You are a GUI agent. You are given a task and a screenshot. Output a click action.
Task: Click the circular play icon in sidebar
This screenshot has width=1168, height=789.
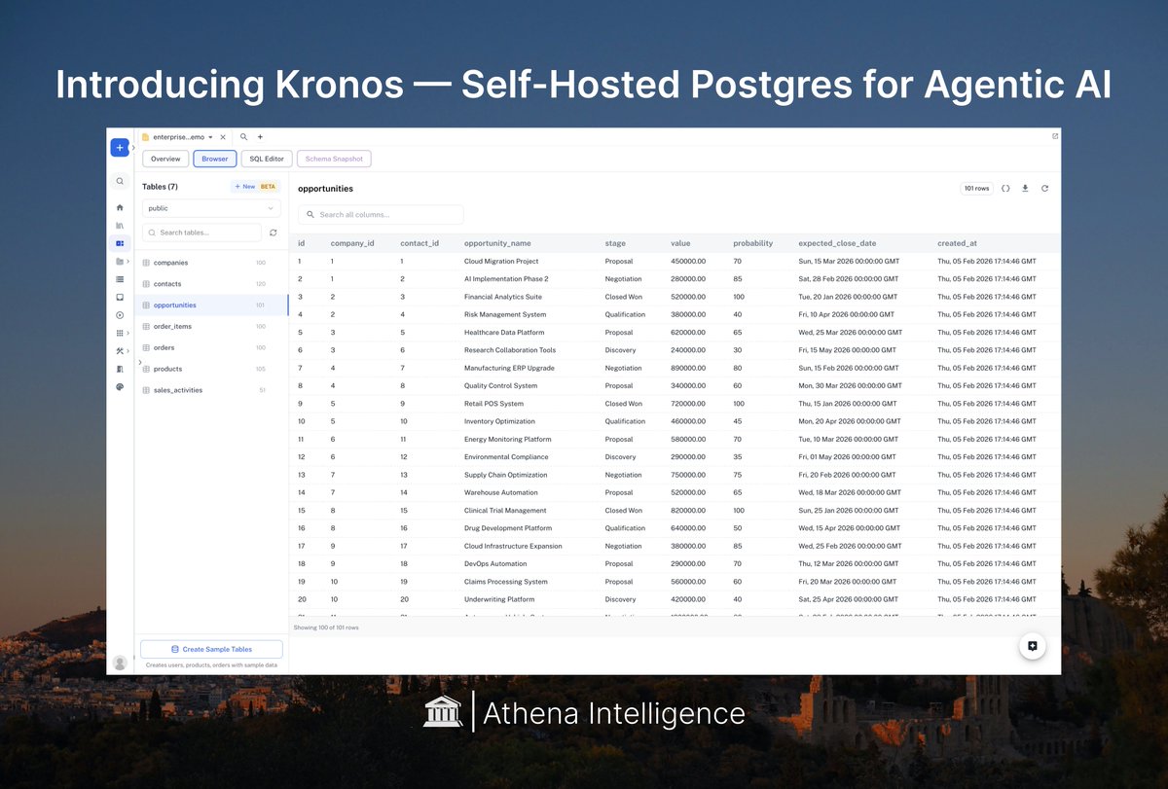(120, 315)
